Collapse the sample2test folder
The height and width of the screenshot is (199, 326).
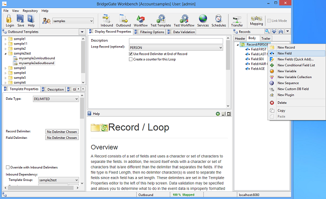tap(6, 54)
